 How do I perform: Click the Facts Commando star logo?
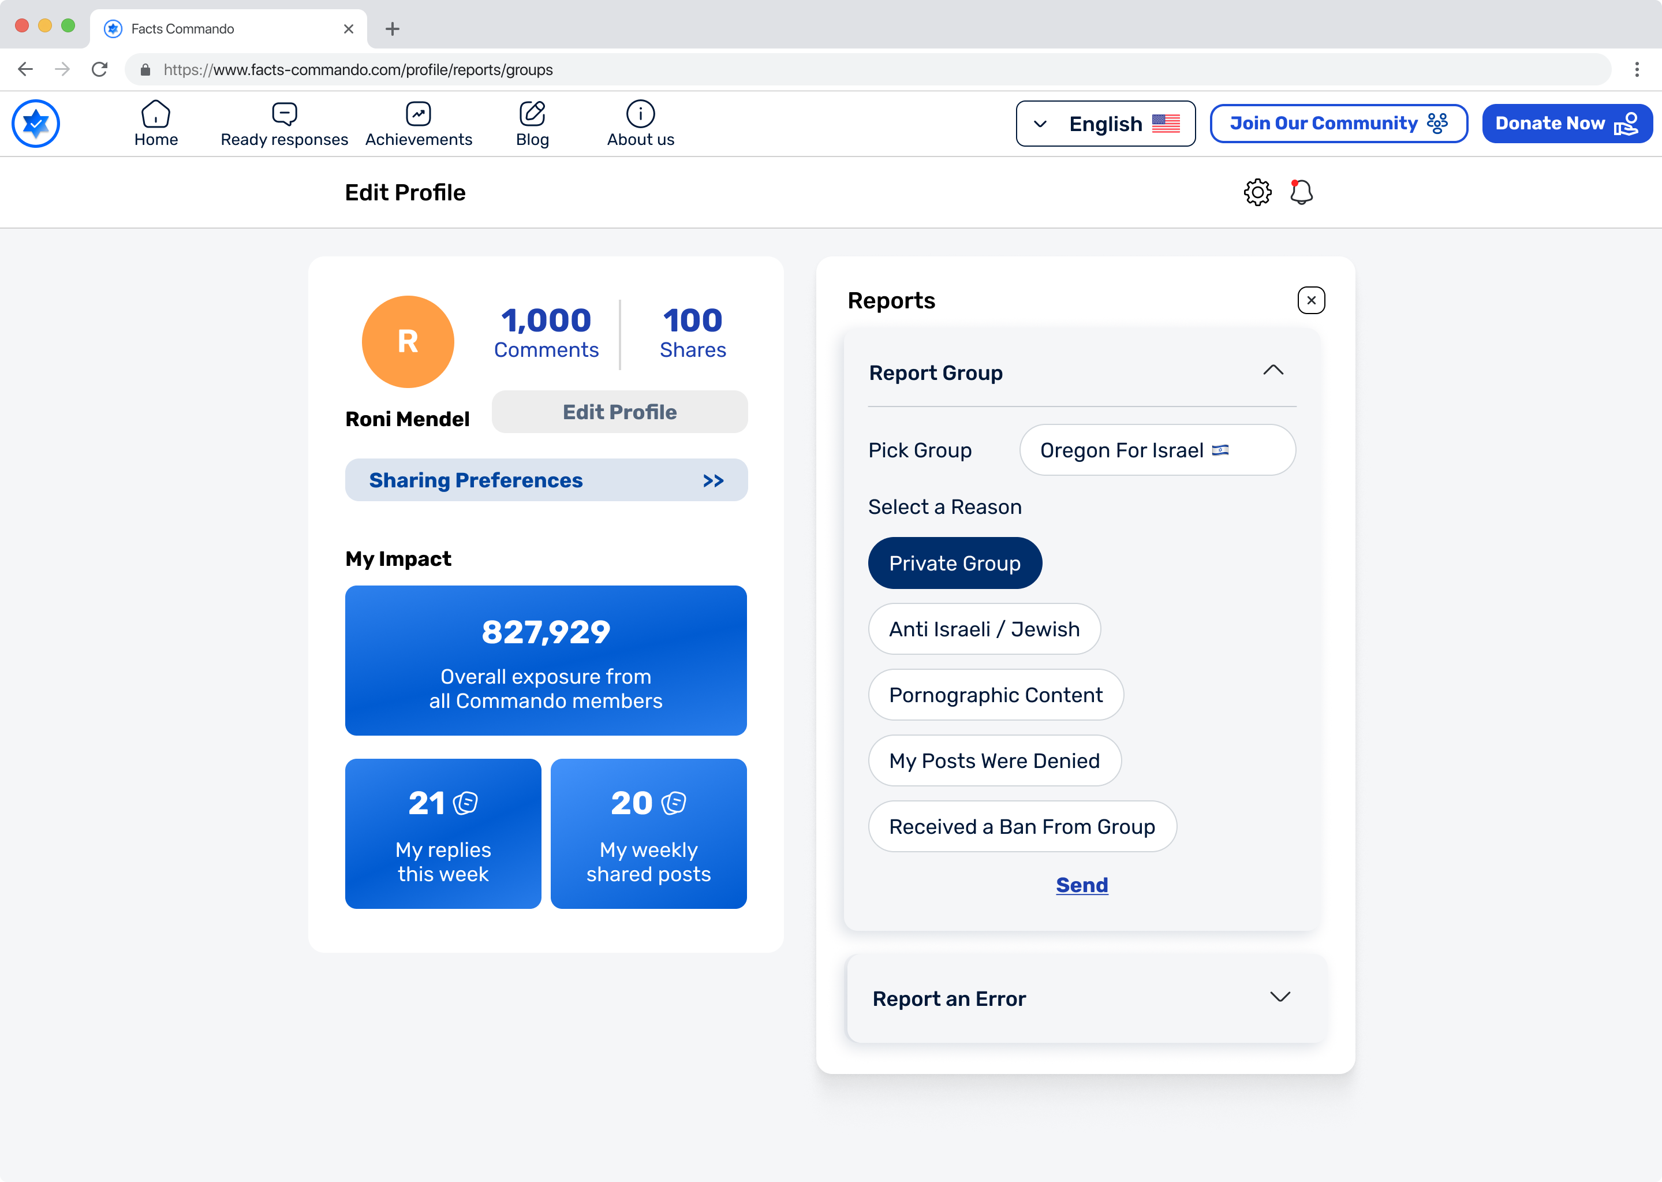click(36, 124)
